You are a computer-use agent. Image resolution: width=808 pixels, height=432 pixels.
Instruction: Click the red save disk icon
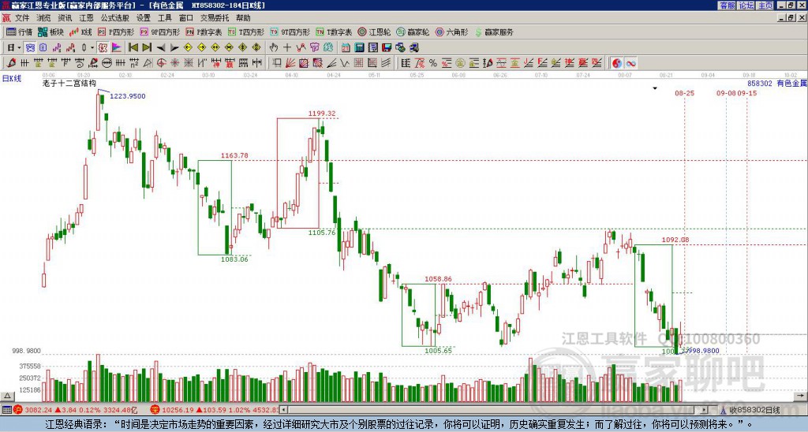[387, 48]
